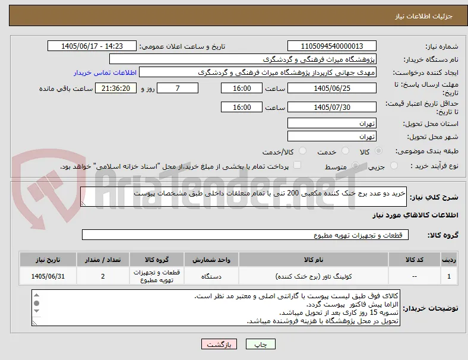Click the item code cell showing --
Image resolution: width=468 pixels, height=360 pixels.
(415, 276)
